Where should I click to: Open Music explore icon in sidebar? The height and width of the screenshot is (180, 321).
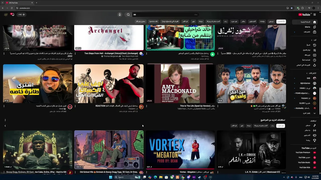(x=314, y=125)
